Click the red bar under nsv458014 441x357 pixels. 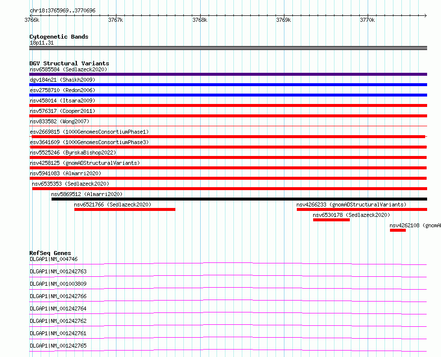[228, 105]
